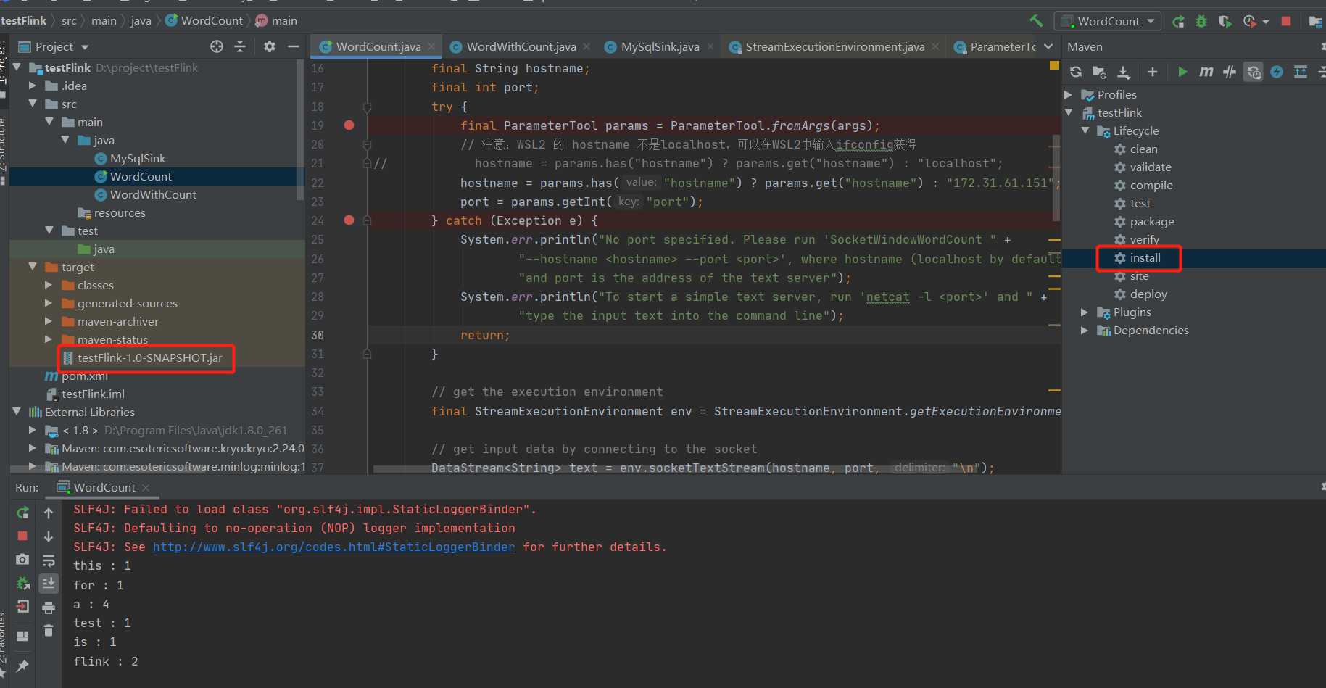The height and width of the screenshot is (688, 1326).
Task: Click Generate Sources and Update Folders icon
Action: (1099, 72)
